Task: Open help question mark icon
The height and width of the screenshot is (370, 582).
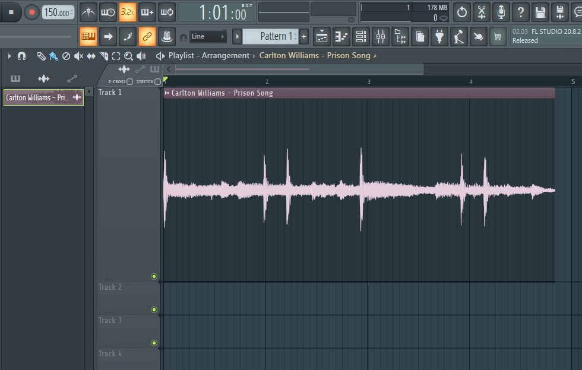Action: pyautogui.click(x=521, y=12)
